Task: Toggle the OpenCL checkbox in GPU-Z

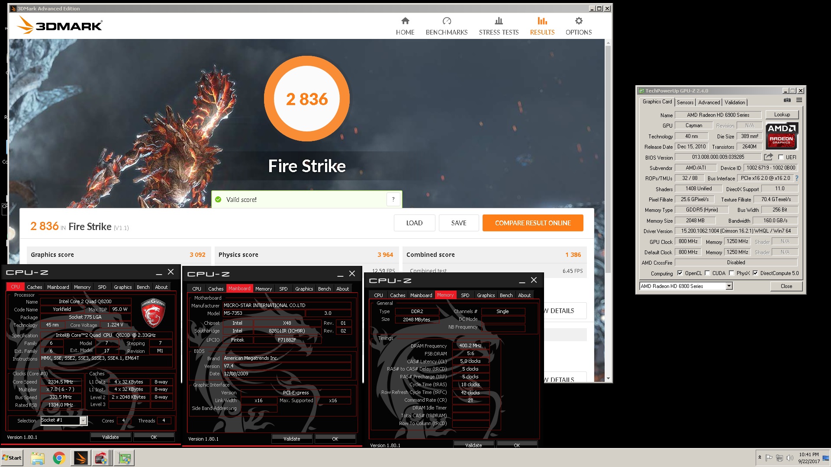Action: click(680, 273)
